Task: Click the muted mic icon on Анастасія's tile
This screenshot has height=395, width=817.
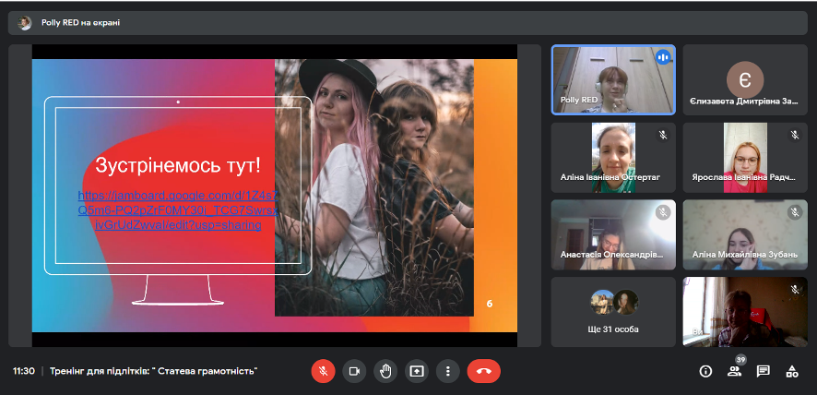Action: pos(662,212)
